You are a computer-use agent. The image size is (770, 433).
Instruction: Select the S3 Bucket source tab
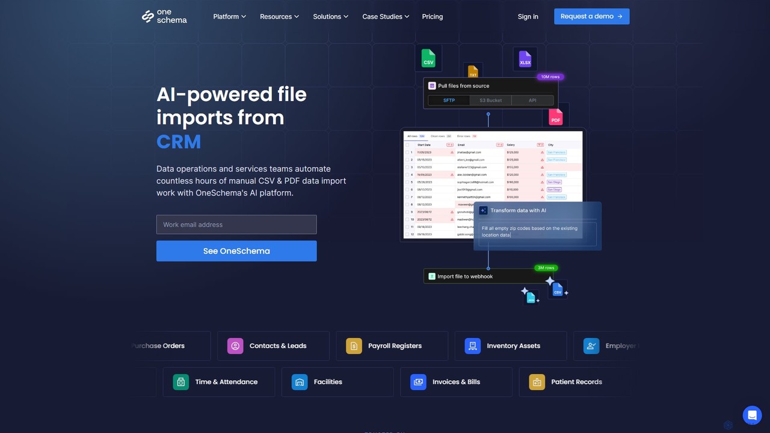coord(490,100)
